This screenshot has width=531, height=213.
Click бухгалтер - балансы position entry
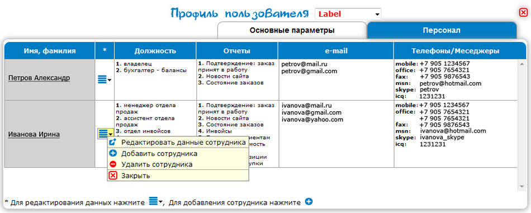151,70
